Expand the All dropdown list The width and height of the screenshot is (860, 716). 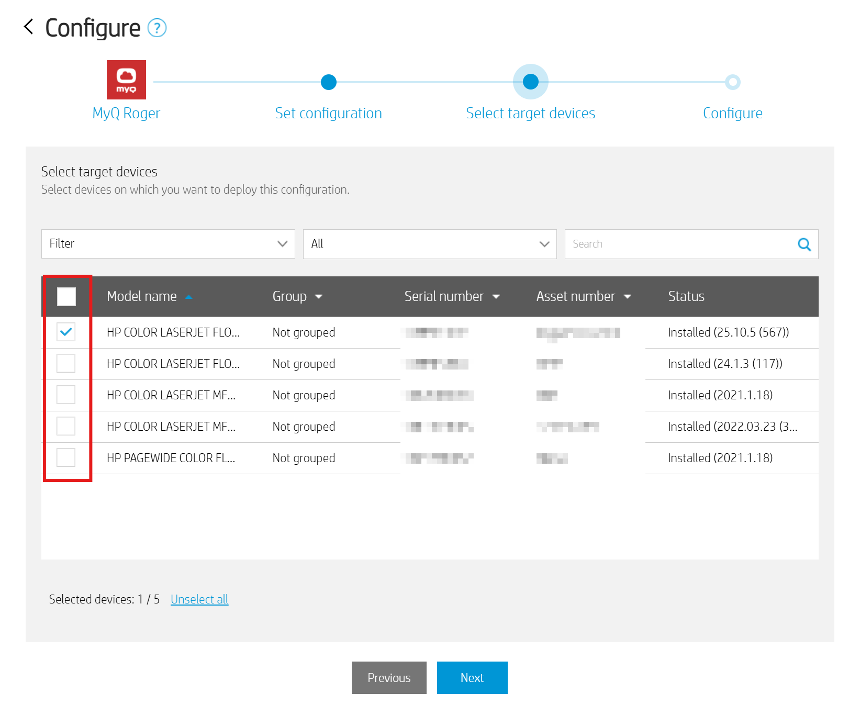click(x=429, y=244)
